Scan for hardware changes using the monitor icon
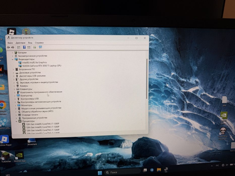 tap(40, 47)
